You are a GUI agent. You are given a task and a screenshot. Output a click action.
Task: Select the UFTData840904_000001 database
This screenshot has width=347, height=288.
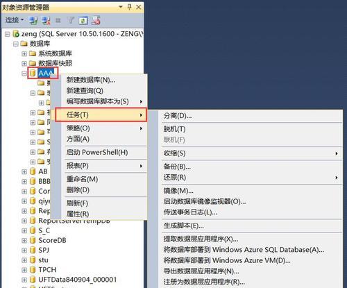click(x=78, y=280)
